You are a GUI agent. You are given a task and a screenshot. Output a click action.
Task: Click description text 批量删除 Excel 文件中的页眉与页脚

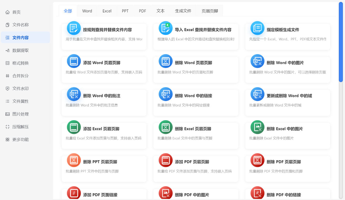(x=185, y=138)
